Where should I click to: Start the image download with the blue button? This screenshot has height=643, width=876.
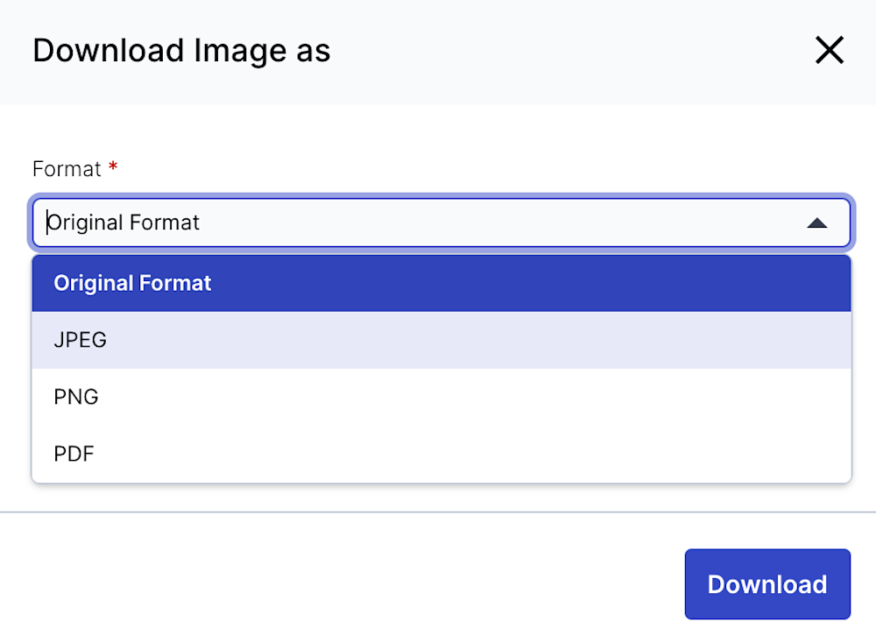point(767,584)
